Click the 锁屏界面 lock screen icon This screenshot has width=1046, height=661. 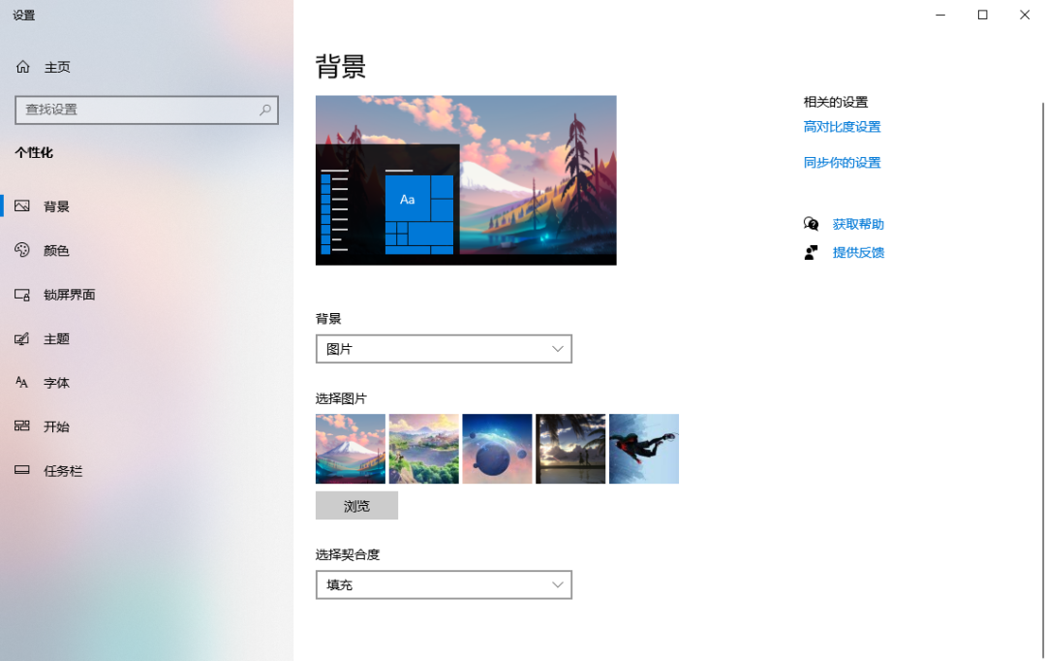[21, 295]
